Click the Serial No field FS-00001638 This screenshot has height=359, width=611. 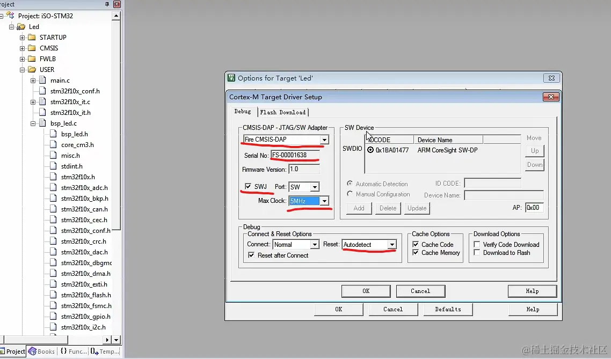pos(295,155)
